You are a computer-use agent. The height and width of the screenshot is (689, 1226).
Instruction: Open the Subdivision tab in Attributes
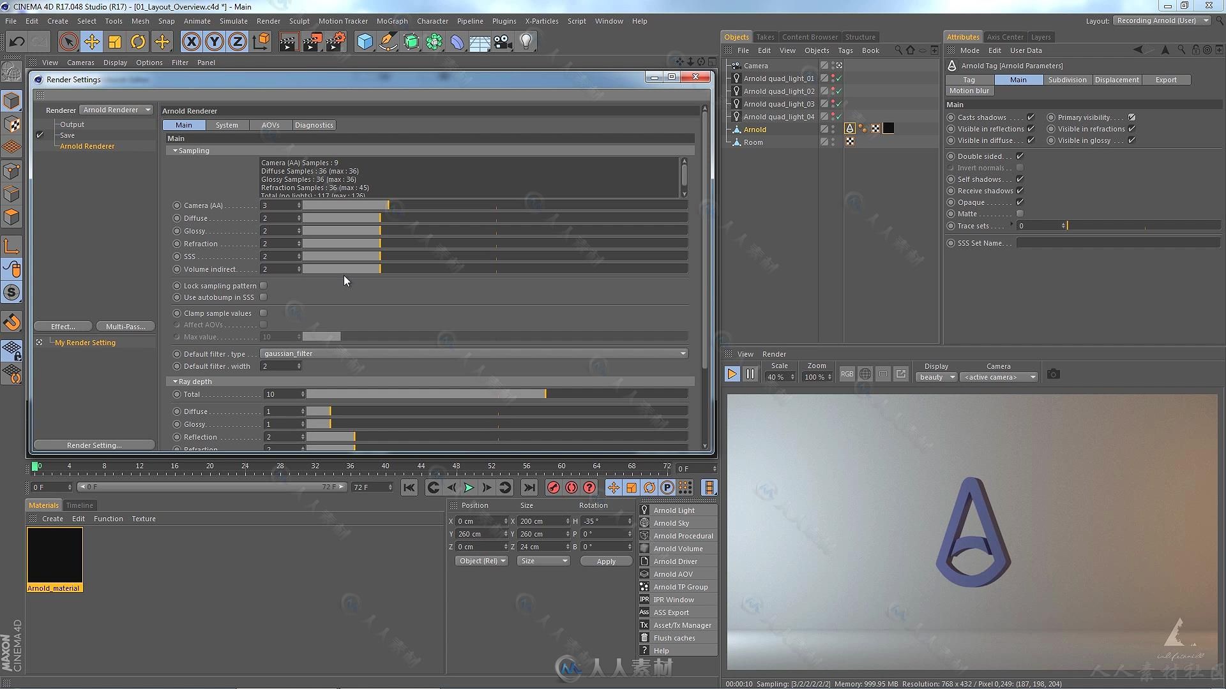[x=1067, y=80]
